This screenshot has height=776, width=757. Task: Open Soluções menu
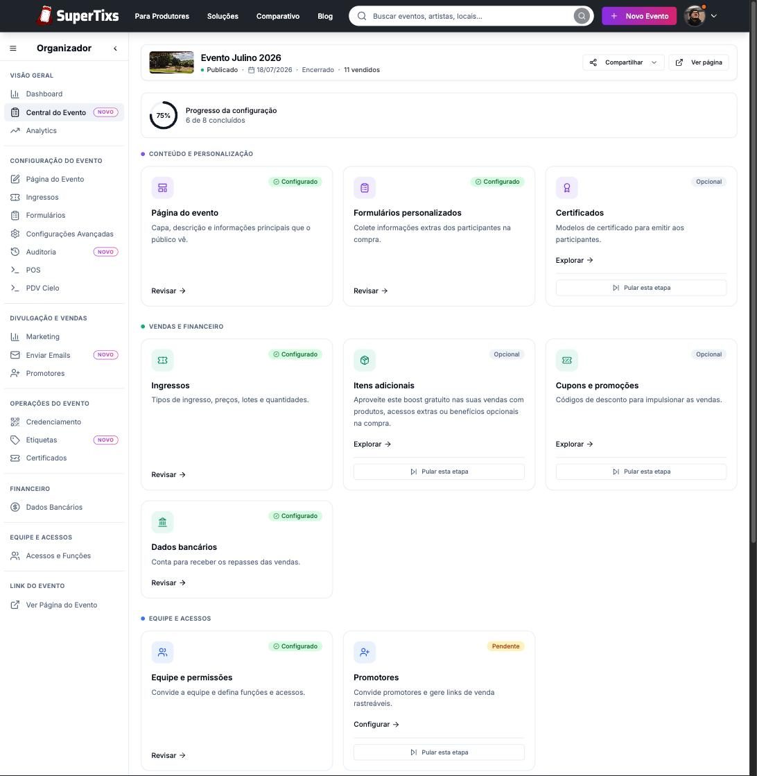[x=223, y=17]
